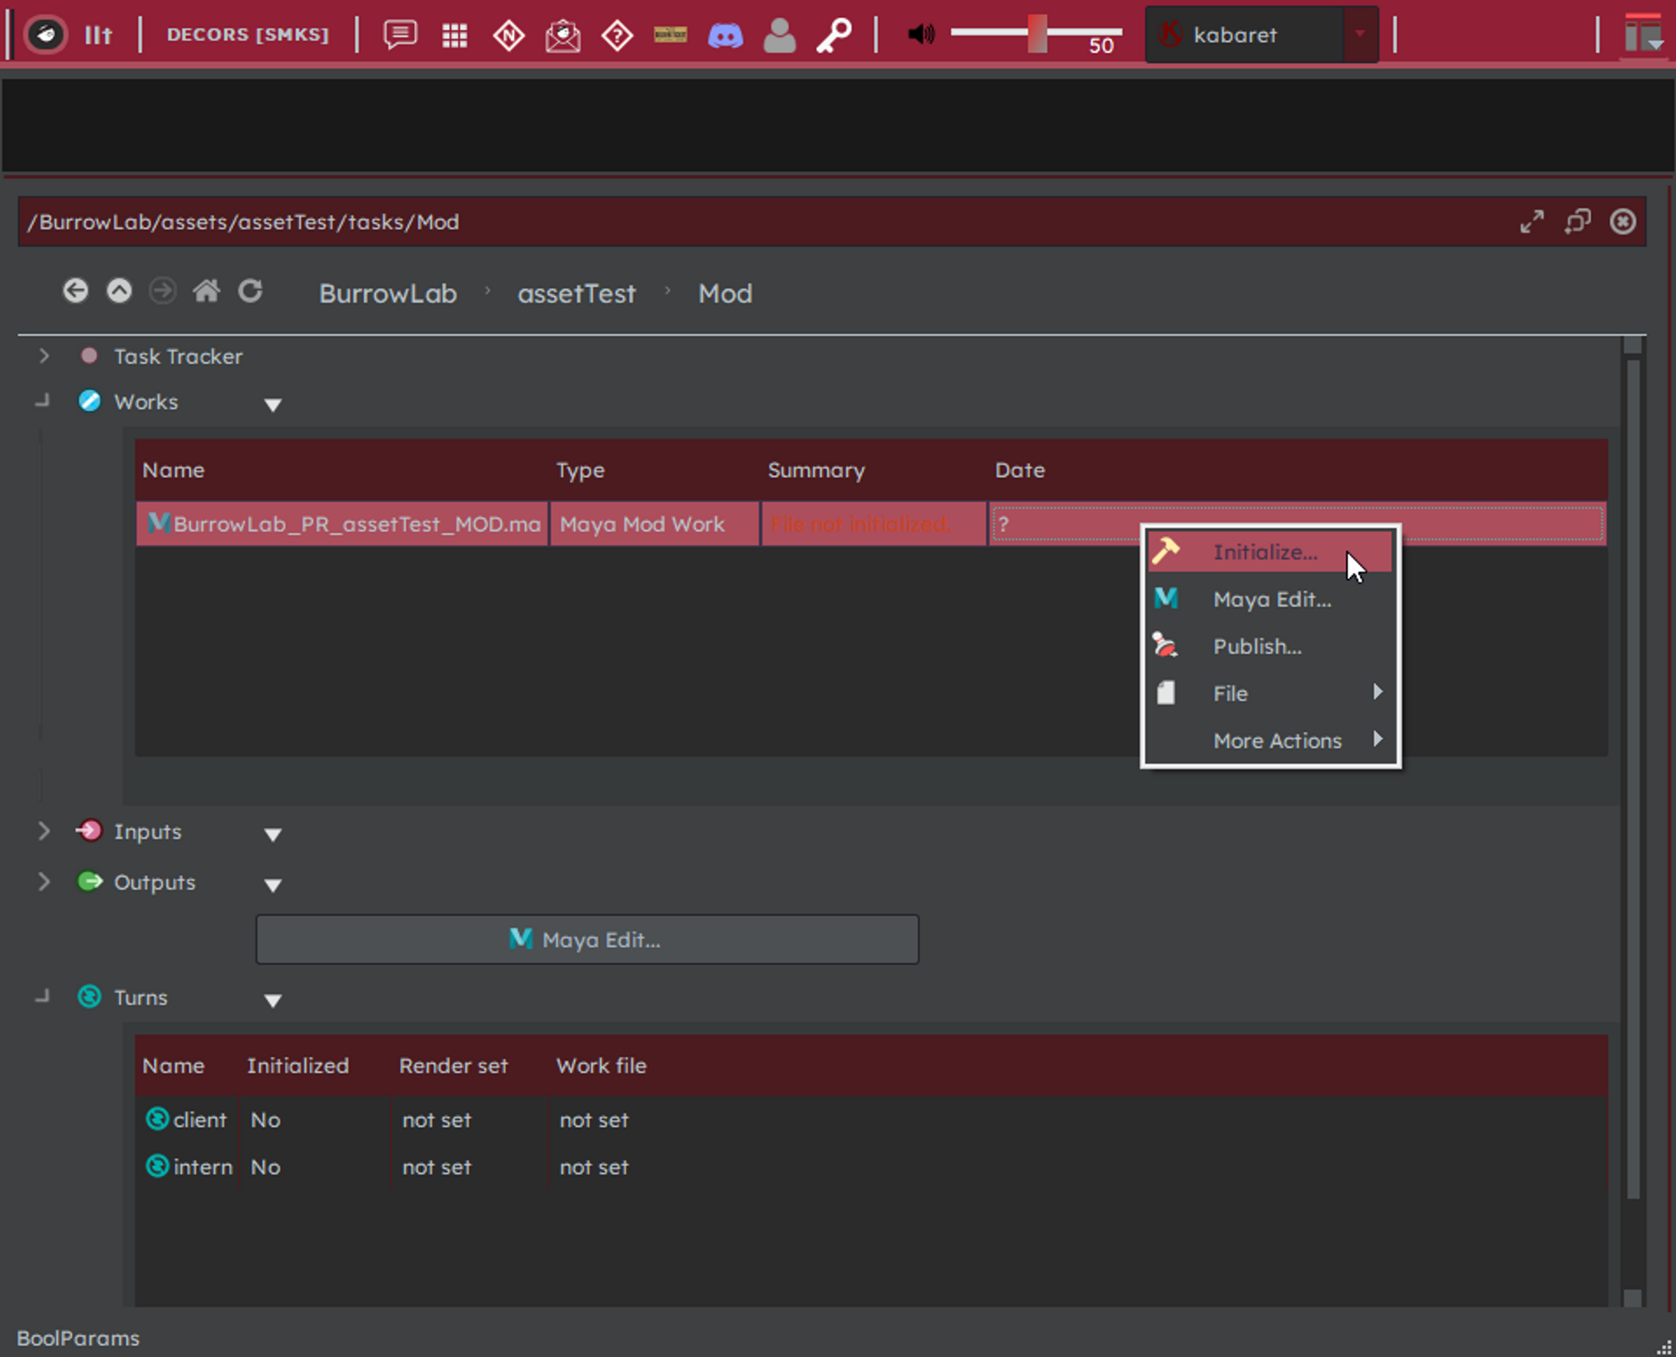
Task: Click the Mod breadcrumb
Action: coord(726,293)
